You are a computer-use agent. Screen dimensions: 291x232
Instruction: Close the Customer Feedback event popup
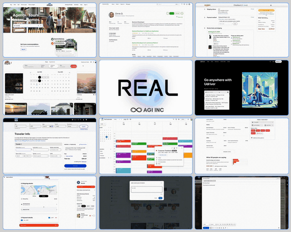(x=182, y=148)
